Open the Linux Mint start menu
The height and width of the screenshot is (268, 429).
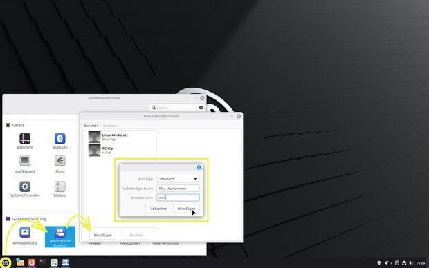click(6, 262)
